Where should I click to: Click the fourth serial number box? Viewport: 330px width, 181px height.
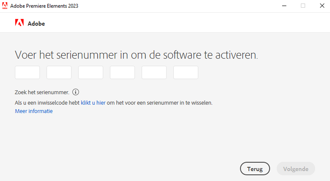click(122, 72)
